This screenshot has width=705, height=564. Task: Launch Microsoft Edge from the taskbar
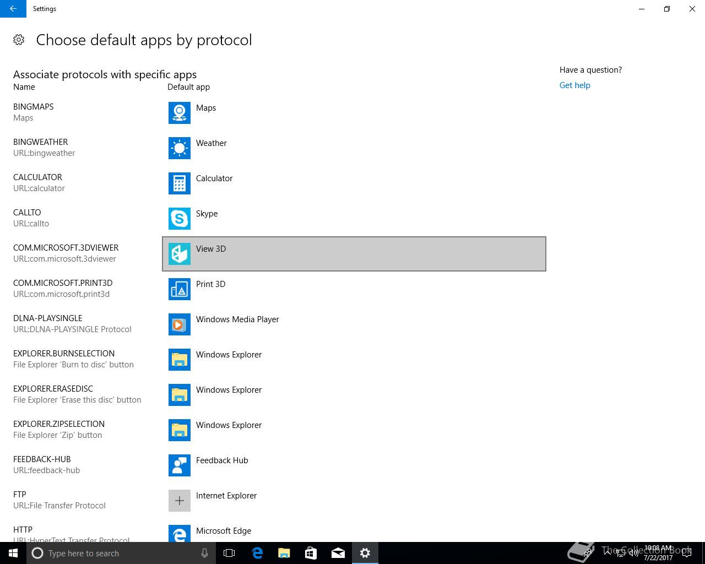tap(257, 553)
